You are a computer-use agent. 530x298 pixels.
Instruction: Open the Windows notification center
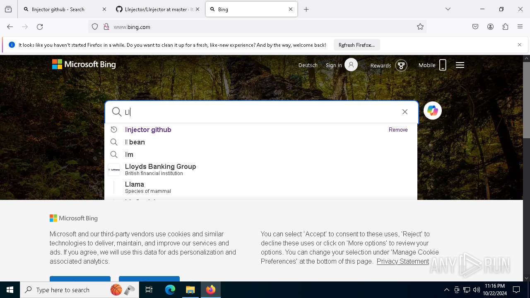(x=516, y=290)
